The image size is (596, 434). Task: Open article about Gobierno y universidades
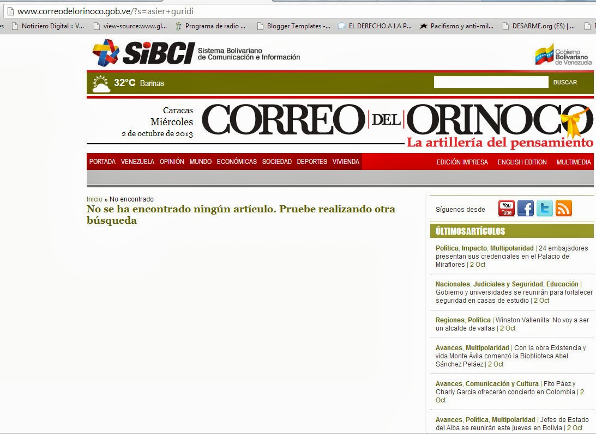514,296
